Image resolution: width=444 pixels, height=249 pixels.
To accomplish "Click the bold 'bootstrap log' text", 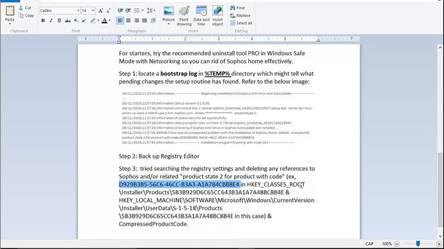I will [178, 74].
